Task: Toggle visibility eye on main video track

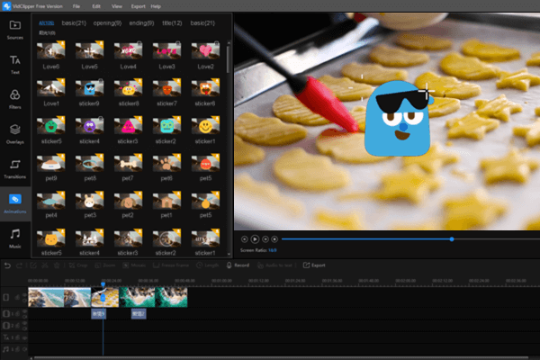Action: pyautogui.click(x=25, y=295)
